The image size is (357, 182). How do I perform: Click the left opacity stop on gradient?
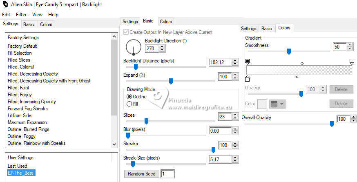(x=247, y=62)
